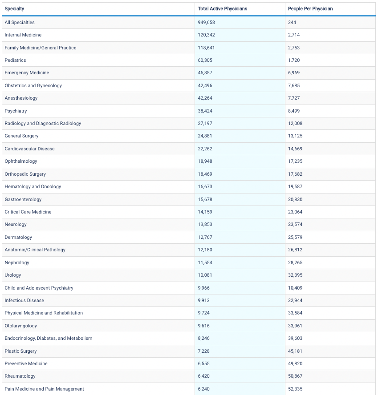
Task: Click the Internal Medicine specialty cell
Action: pyautogui.click(x=23, y=35)
